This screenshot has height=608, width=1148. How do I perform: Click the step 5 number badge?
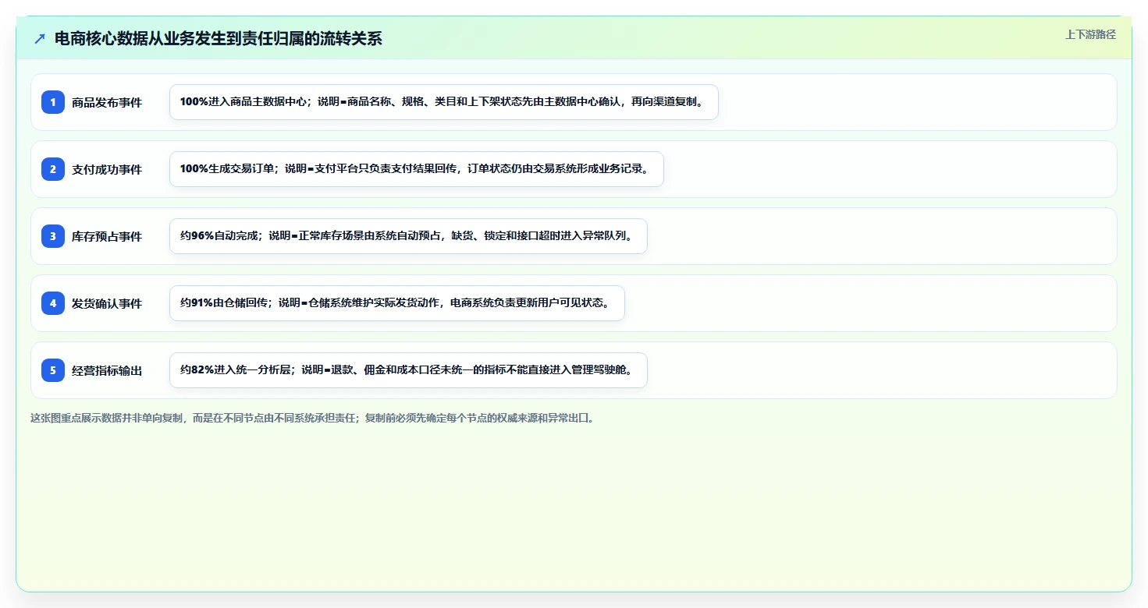(53, 370)
